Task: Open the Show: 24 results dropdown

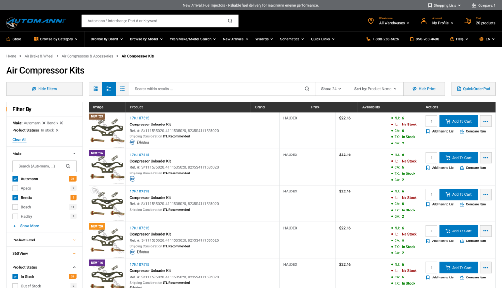Action: [331, 89]
